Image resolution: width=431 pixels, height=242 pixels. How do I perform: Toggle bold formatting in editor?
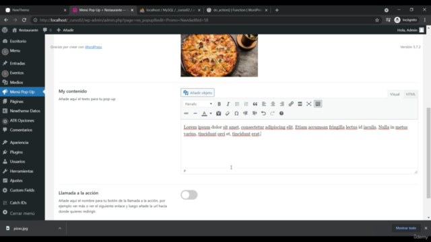(x=219, y=104)
